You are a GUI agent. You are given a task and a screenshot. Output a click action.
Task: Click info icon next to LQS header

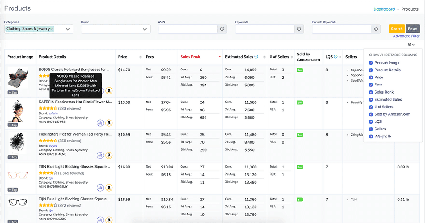point(336,57)
